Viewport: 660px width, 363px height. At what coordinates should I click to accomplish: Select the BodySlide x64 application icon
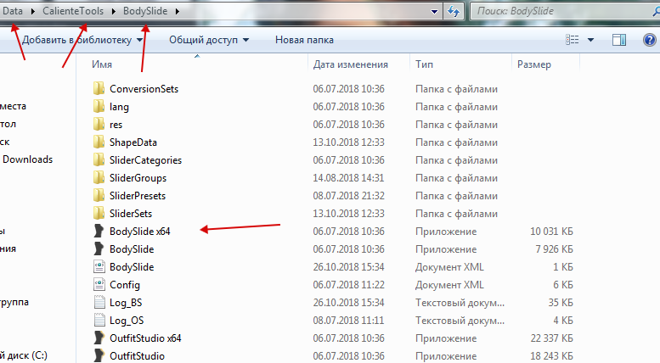(x=99, y=232)
